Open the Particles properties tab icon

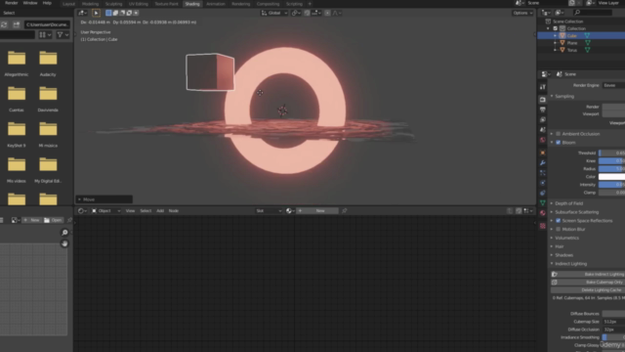(543, 173)
